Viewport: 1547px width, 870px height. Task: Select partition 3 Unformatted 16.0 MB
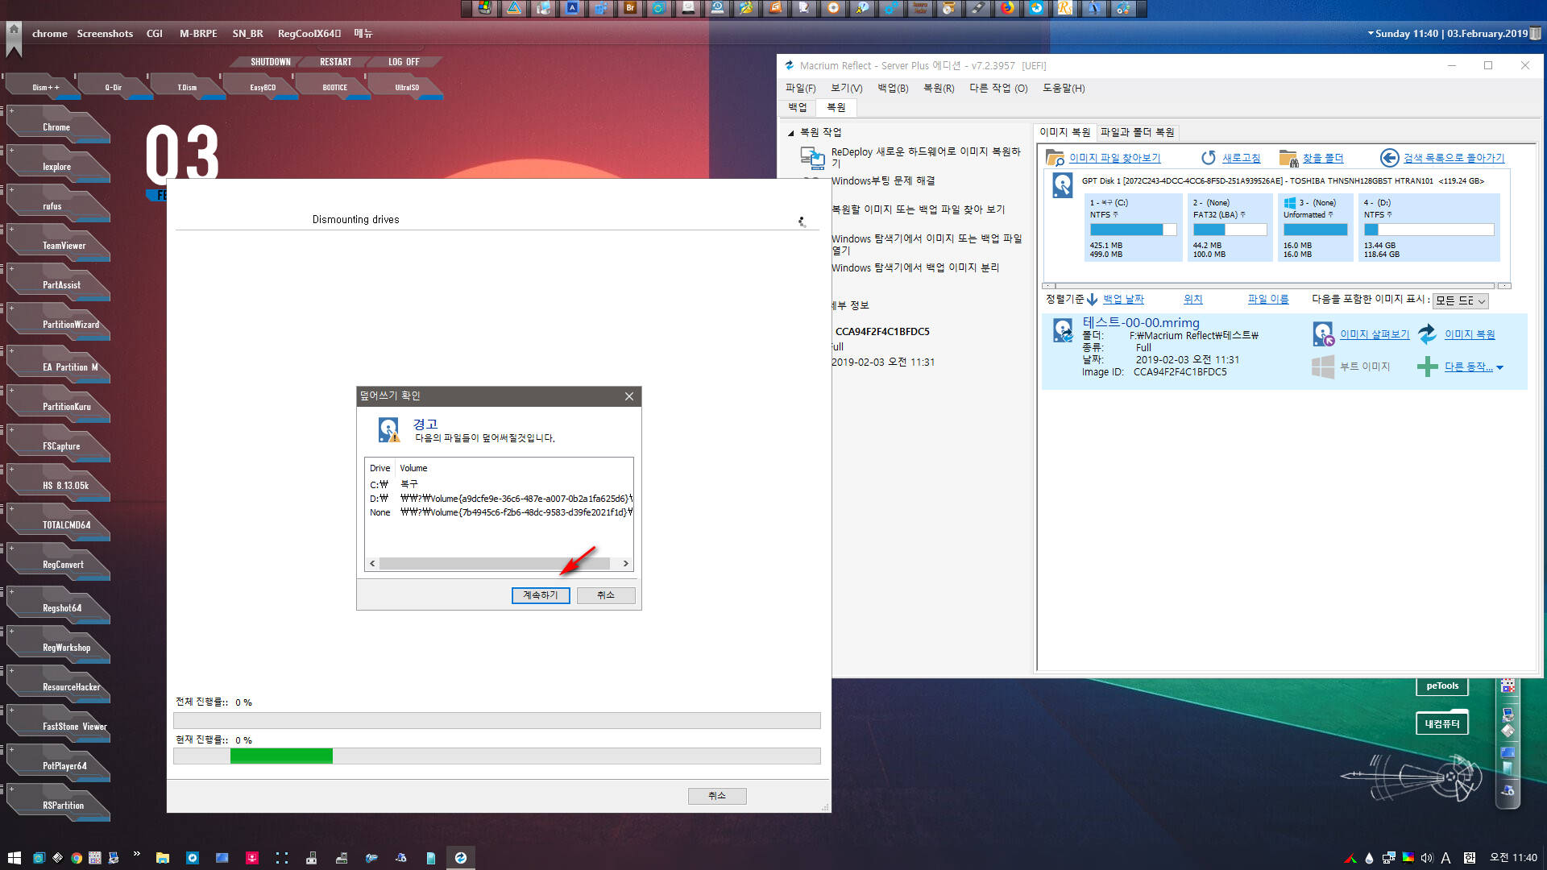1315,227
